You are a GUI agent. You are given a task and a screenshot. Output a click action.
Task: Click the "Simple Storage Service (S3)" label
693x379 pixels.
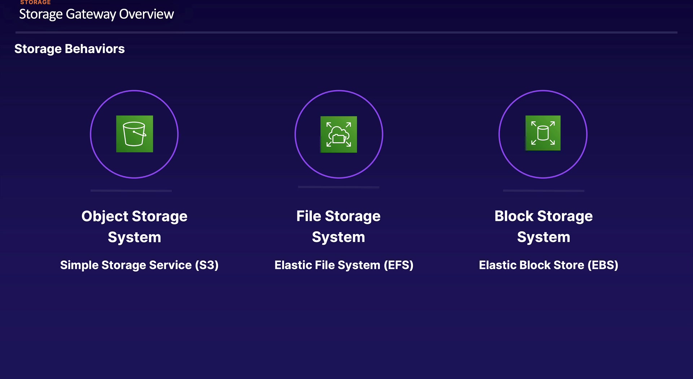coord(139,265)
